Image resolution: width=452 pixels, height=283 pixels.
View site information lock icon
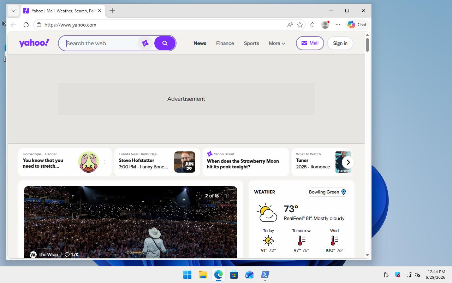(x=39, y=25)
